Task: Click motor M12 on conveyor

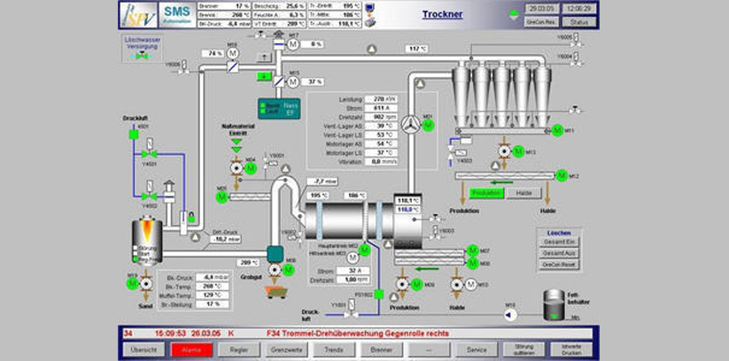Action: coord(562,175)
